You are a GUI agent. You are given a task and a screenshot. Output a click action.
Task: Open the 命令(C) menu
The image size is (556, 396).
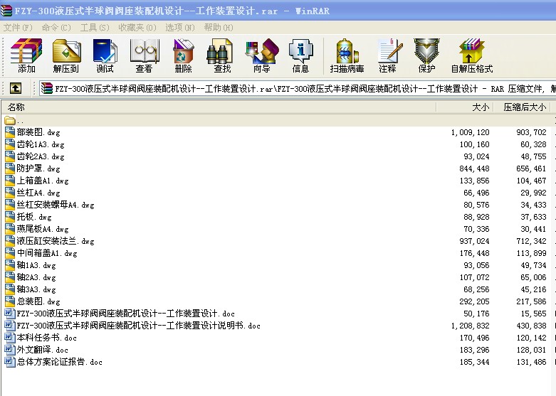pyautogui.click(x=56, y=27)
